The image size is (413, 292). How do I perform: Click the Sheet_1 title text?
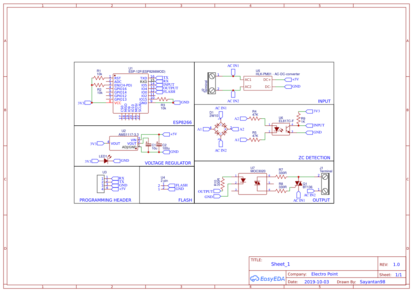coord(280,264)
